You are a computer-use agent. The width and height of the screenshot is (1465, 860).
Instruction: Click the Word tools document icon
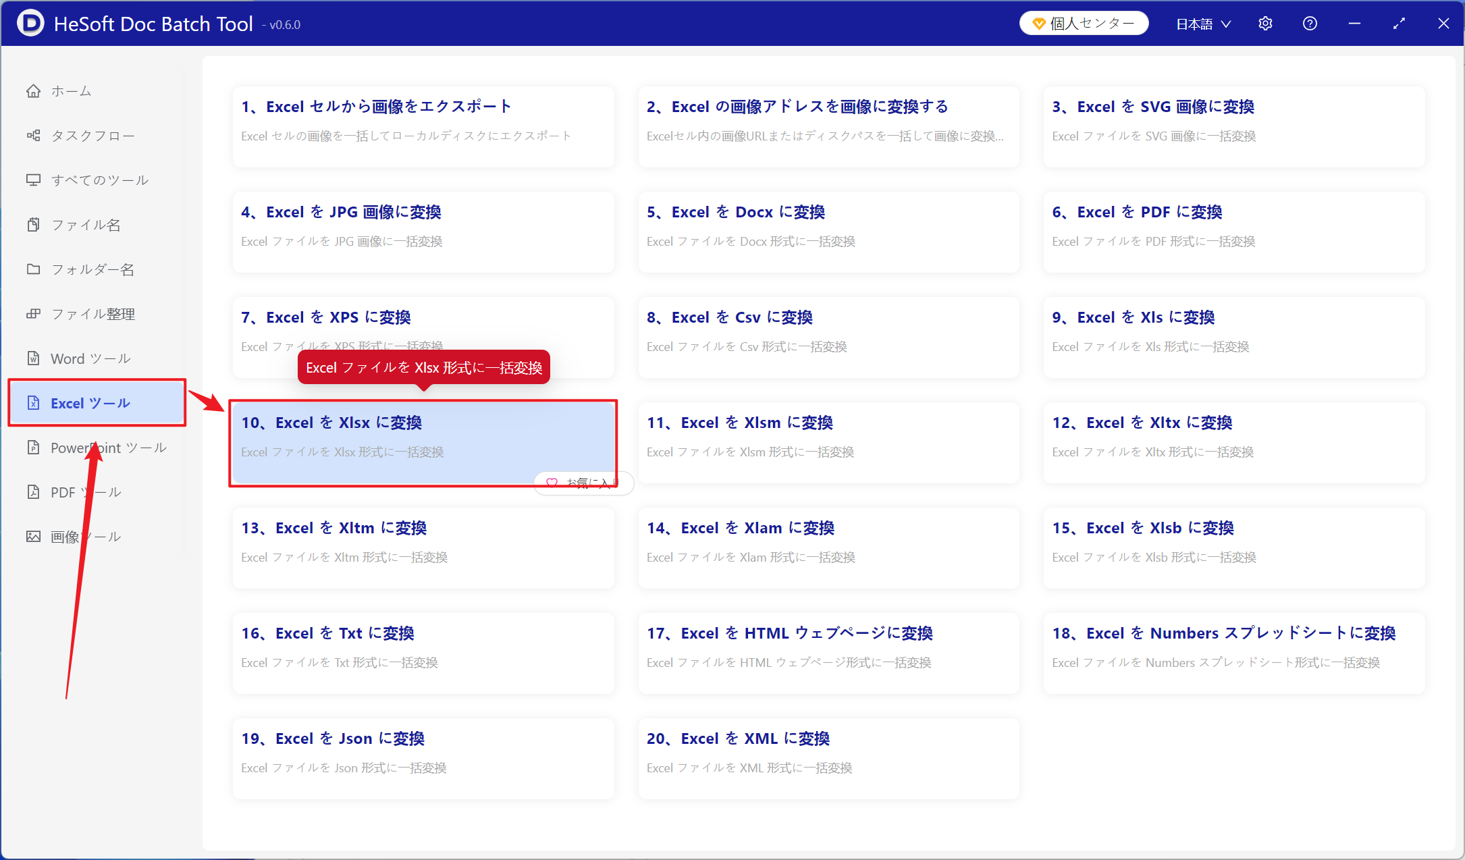[33, 358]
